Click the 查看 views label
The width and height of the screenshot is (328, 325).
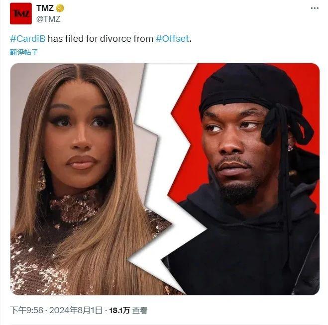[140, 311]
